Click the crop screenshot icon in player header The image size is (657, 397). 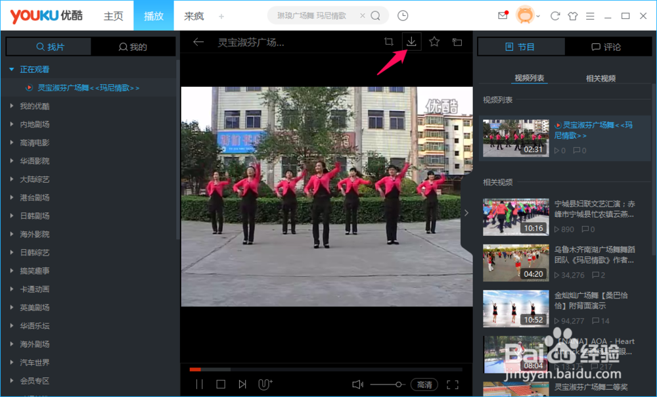point(389,41)
